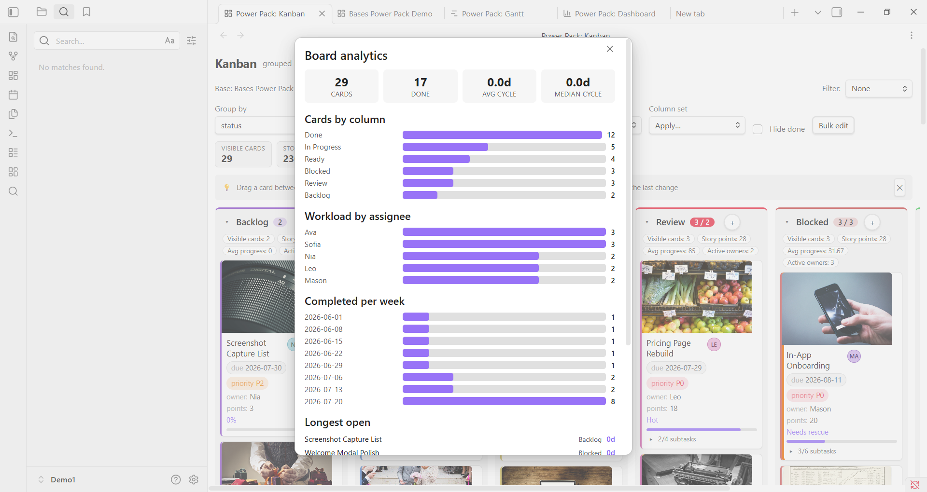Open more options vertical dots menu
The height and width of the screenshot is (492, 927).
tap(912, 35)
